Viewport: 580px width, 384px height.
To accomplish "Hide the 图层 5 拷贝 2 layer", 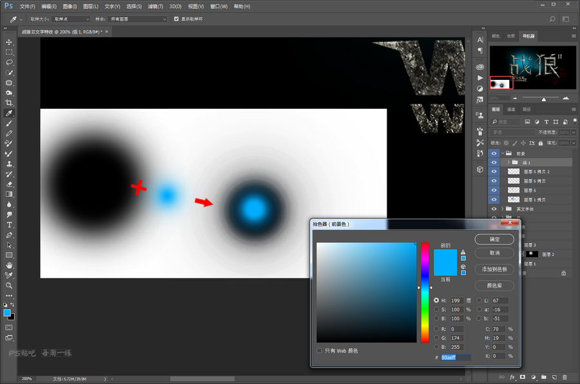I will click(494, 172).
